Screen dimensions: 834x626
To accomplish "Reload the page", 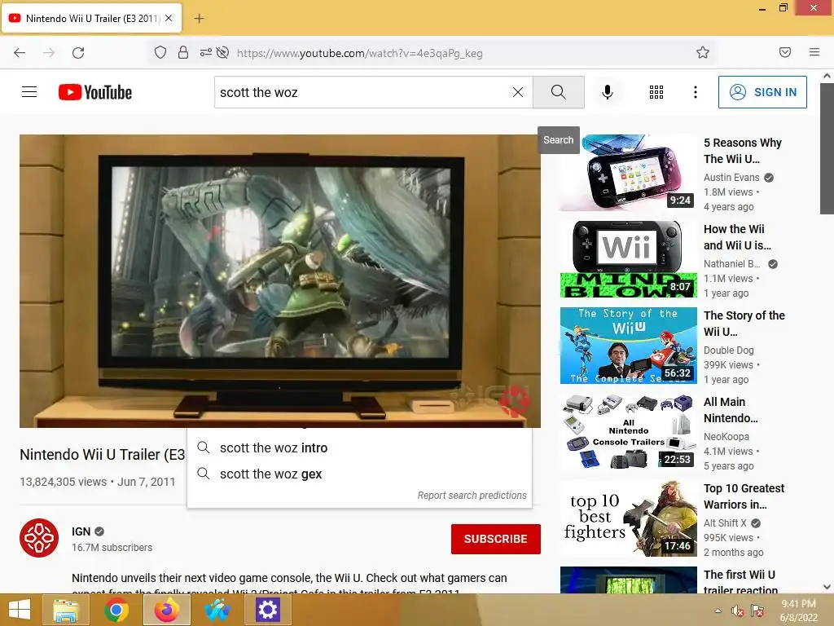I will [x=78, y=53].
